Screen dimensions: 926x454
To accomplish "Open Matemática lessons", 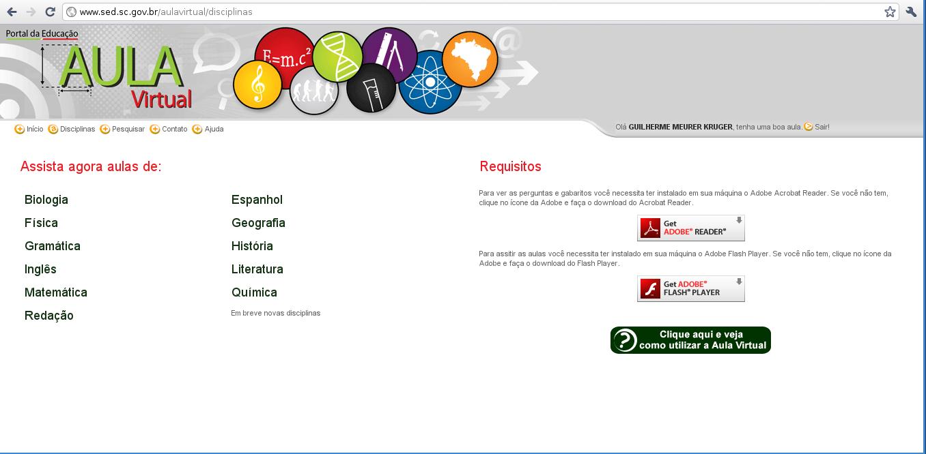I will tap(56, 292).
